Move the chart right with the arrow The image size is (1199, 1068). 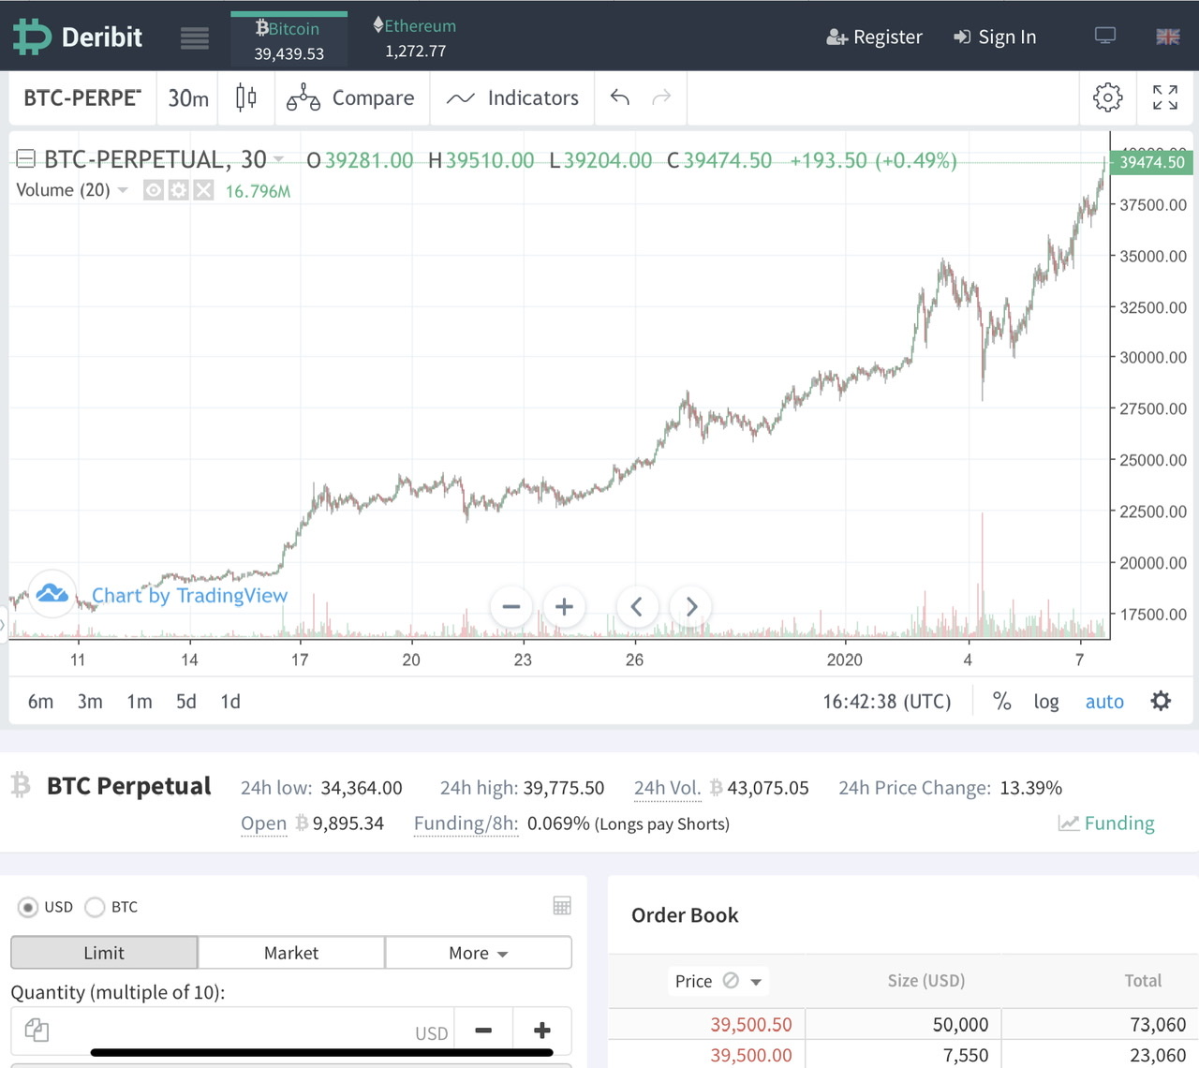coord(691,607)
